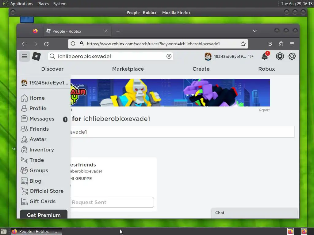Screen dimensions: 314x235
Task: Close the People - Roblox tab
Action: pos(106,31)
